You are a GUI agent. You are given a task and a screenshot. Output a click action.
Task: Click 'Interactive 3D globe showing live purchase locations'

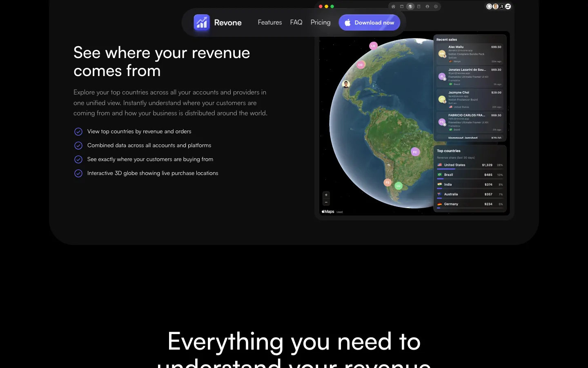[153, 173]
